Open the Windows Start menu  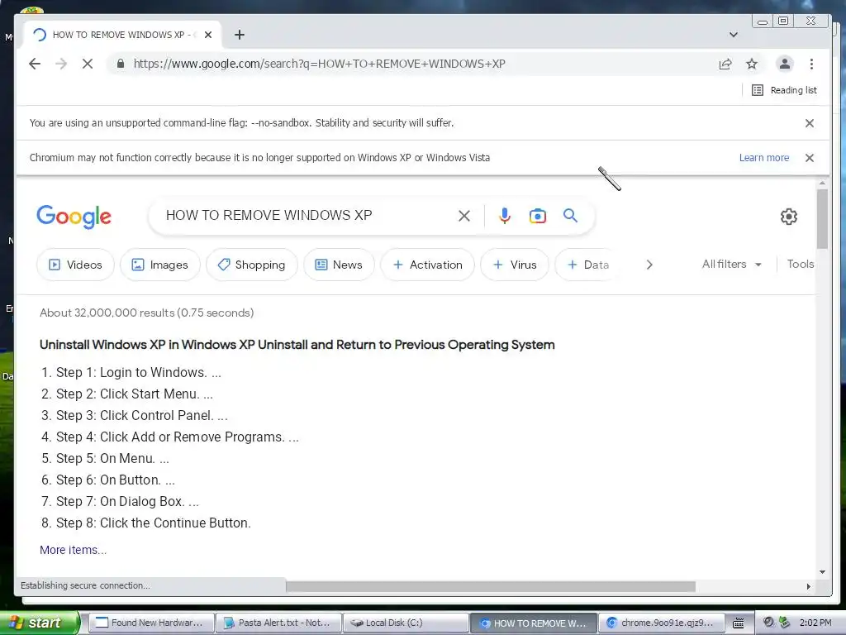tap(40, 623)
